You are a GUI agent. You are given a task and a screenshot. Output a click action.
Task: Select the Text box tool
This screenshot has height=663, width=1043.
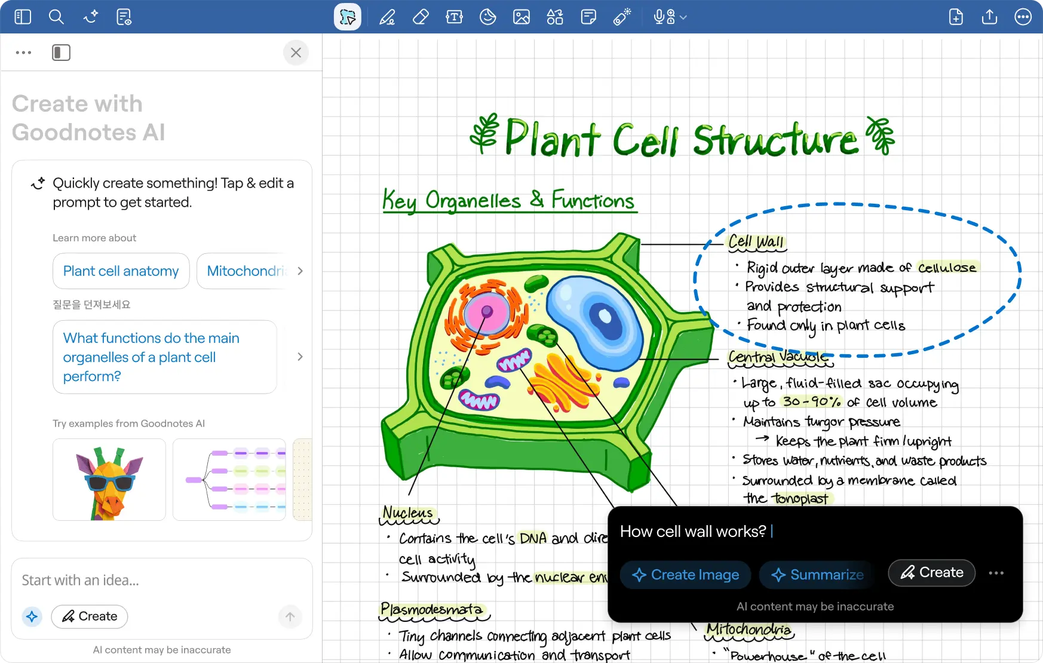pyautogui.click(x=454, y=17)
